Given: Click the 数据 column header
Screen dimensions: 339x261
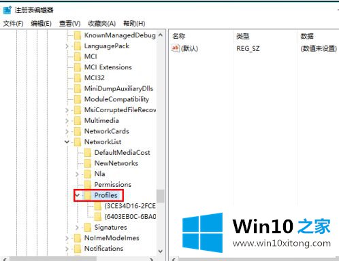Looking at the screenshot, I should pos(307,36).
